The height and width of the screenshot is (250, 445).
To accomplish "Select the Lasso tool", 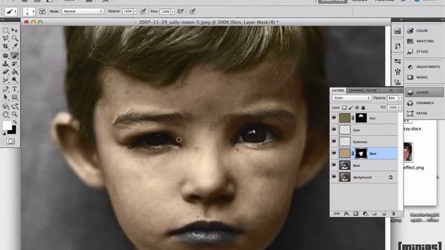I will (6, 38).
